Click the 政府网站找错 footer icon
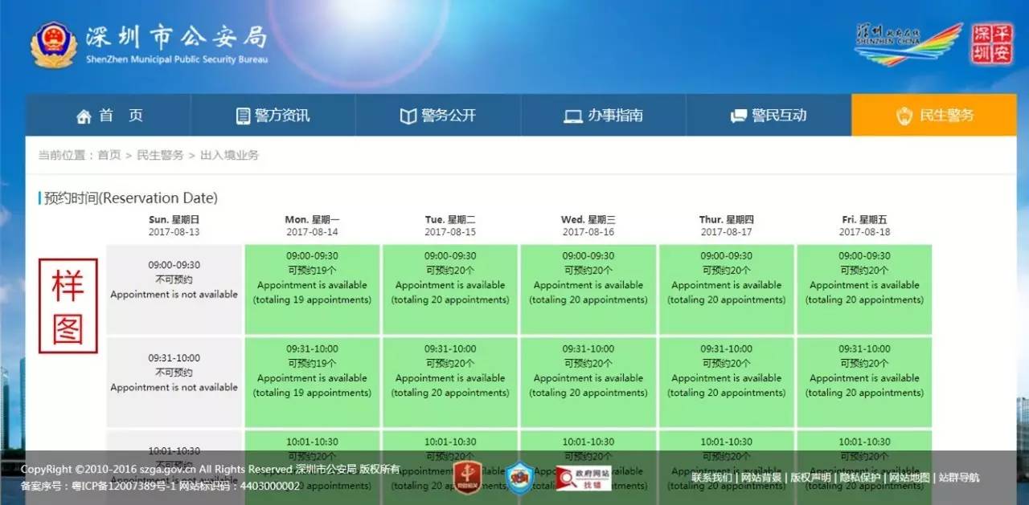 pos(584,478)
